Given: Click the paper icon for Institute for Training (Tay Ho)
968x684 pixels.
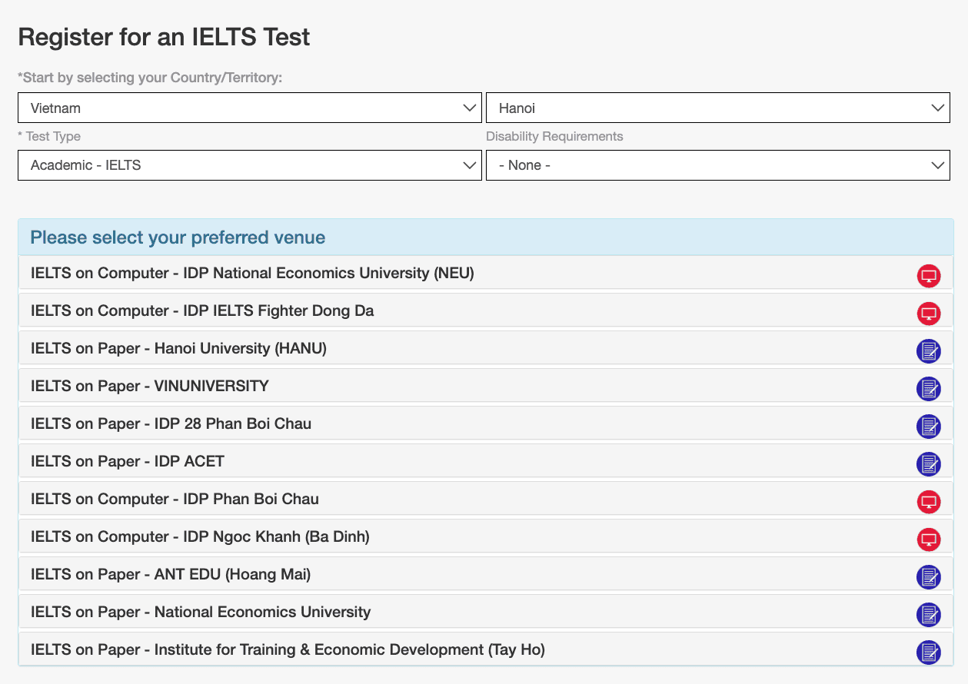Looking at the screenshot, I should (x=928, y=652).
